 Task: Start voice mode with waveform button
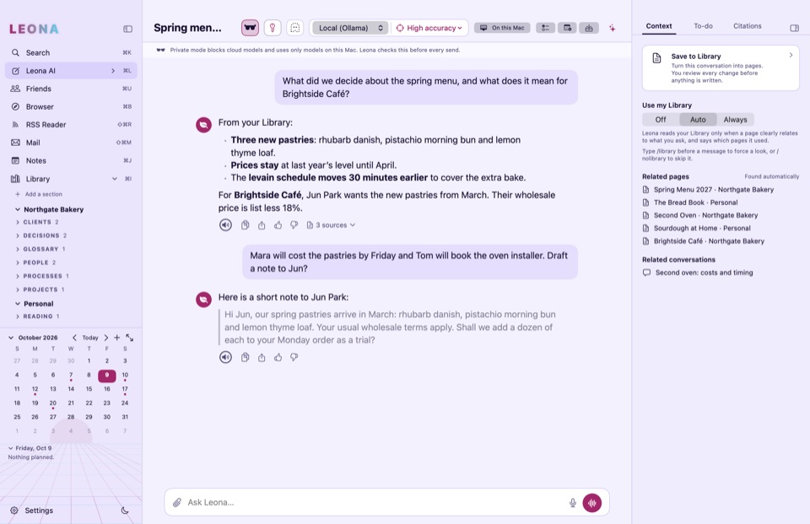point(592,502)
